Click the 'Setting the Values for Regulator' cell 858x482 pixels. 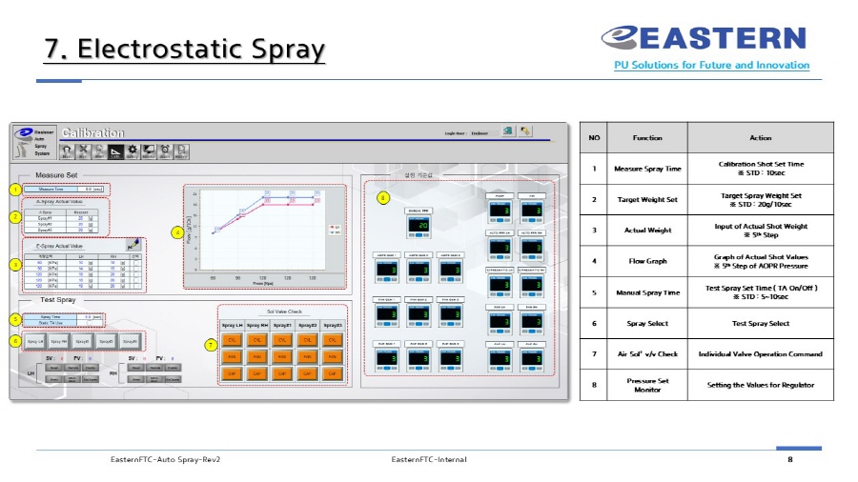point(761,385)
